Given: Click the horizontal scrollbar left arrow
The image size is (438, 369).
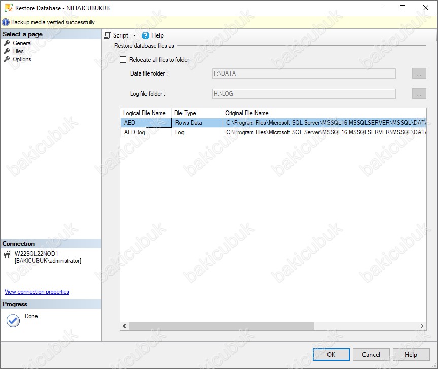Looking at the screenshot, I should pos(124,326).
